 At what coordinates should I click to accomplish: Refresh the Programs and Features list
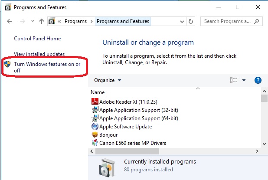pos(191,21)
